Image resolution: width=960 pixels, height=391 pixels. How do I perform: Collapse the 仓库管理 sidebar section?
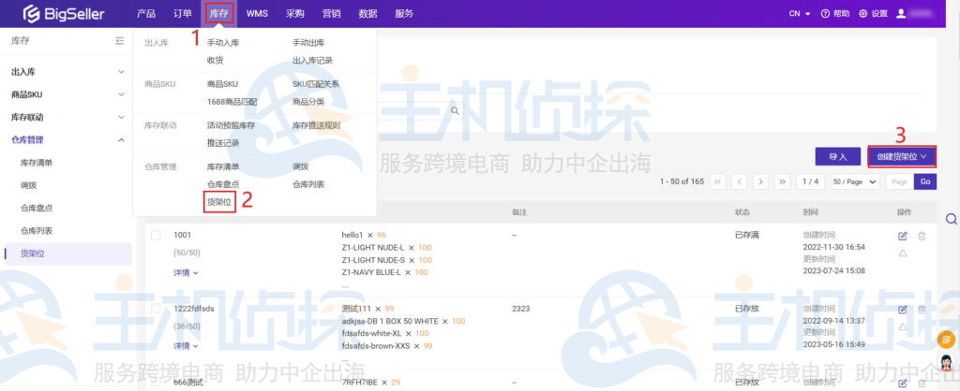pos(121,140)
